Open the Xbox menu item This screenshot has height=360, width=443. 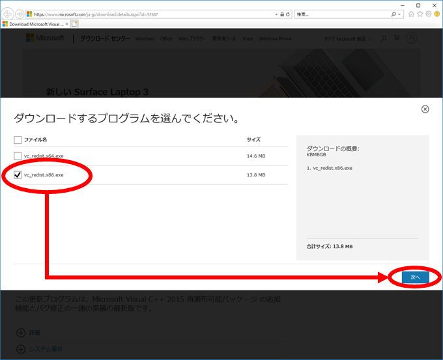click(248, 38)
